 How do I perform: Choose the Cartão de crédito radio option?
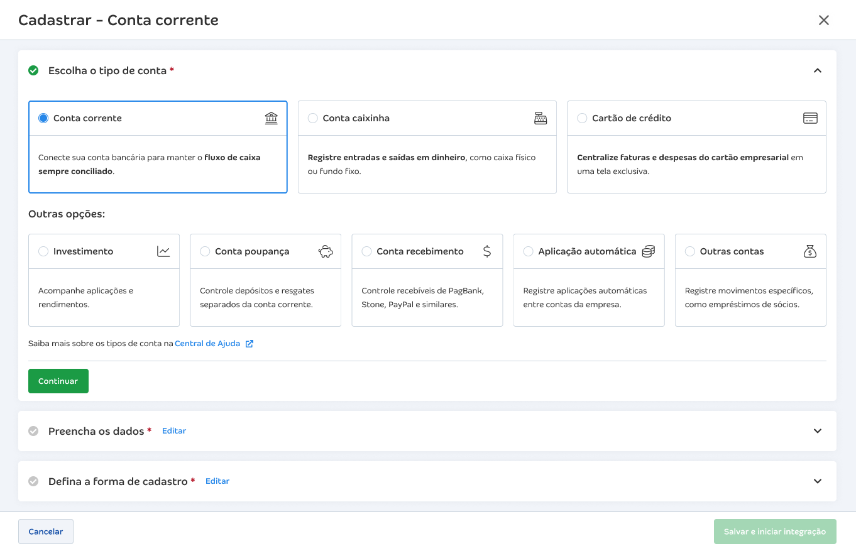tap(582, 118)
